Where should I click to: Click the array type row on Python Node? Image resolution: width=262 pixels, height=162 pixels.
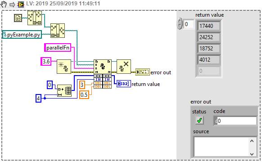tap(103, 76)
